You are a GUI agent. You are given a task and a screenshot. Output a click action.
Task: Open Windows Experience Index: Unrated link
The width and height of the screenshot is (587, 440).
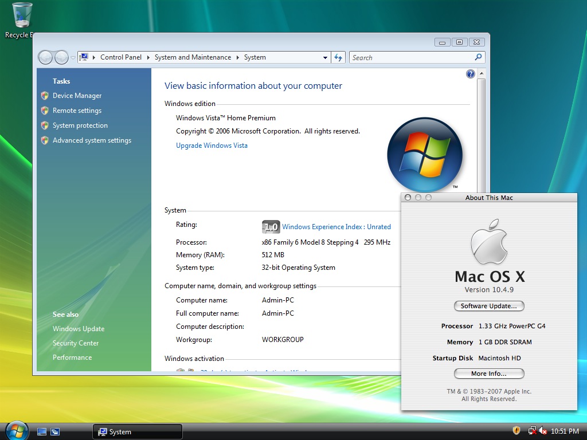(336, 227)
